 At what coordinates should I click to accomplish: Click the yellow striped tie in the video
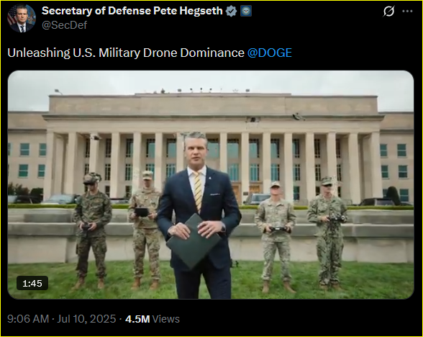click(x=198, y=192)
